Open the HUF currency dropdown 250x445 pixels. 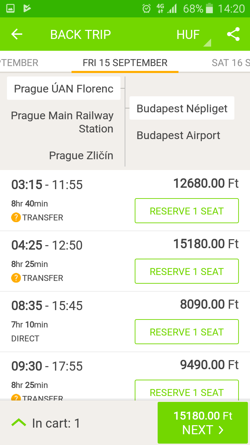click(x=193, y=35)
